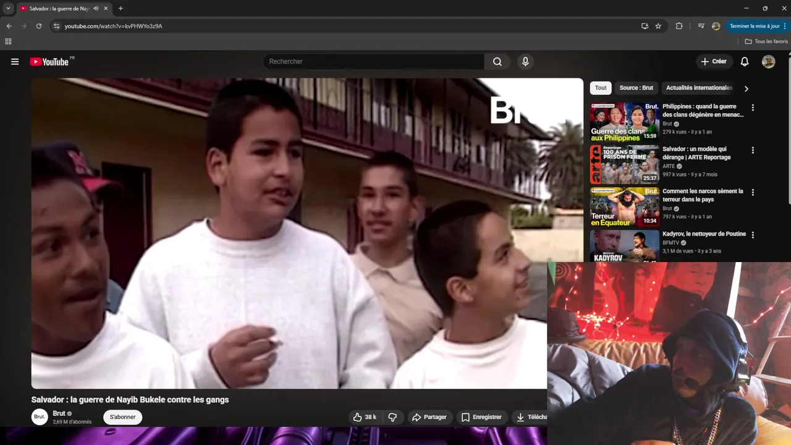
Task: Bookmark this page with the star
Action: [x=658, y=26]
